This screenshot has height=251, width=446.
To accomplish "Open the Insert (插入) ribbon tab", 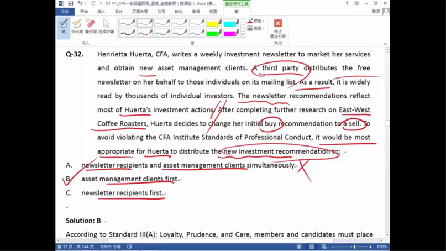I will coord(101,12).
